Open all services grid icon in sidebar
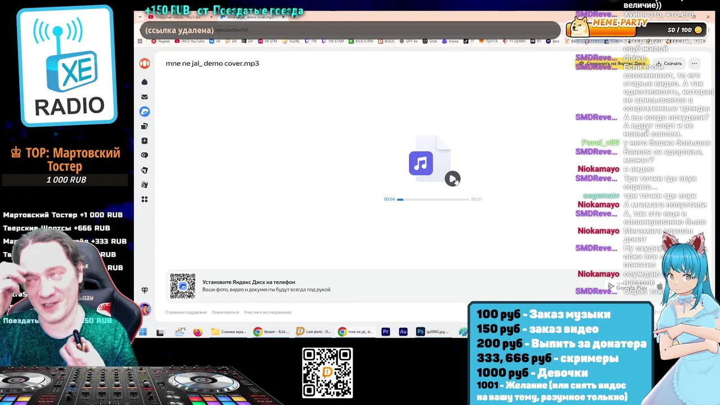This screenshot has height=405, width=720. click(145, 199)
